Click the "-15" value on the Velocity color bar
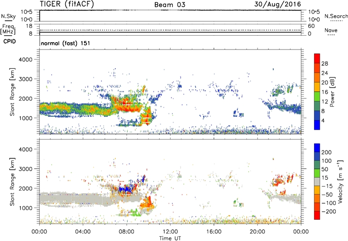 (327, 186)
